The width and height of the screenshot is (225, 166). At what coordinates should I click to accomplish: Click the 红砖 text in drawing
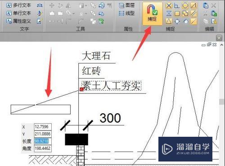coord(91,71)
